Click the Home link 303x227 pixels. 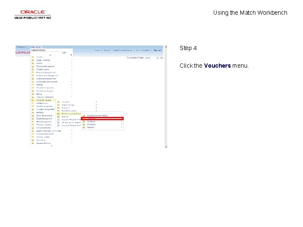[x=97, y=50]
